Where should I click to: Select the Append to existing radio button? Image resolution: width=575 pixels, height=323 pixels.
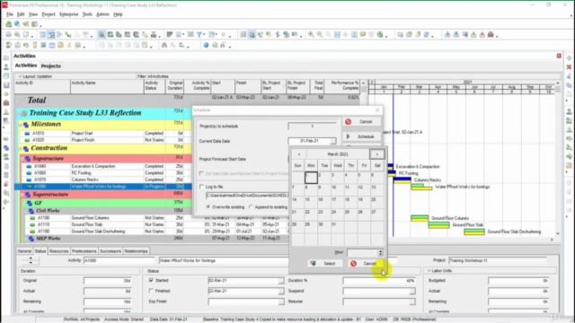[x=252, y=207]
